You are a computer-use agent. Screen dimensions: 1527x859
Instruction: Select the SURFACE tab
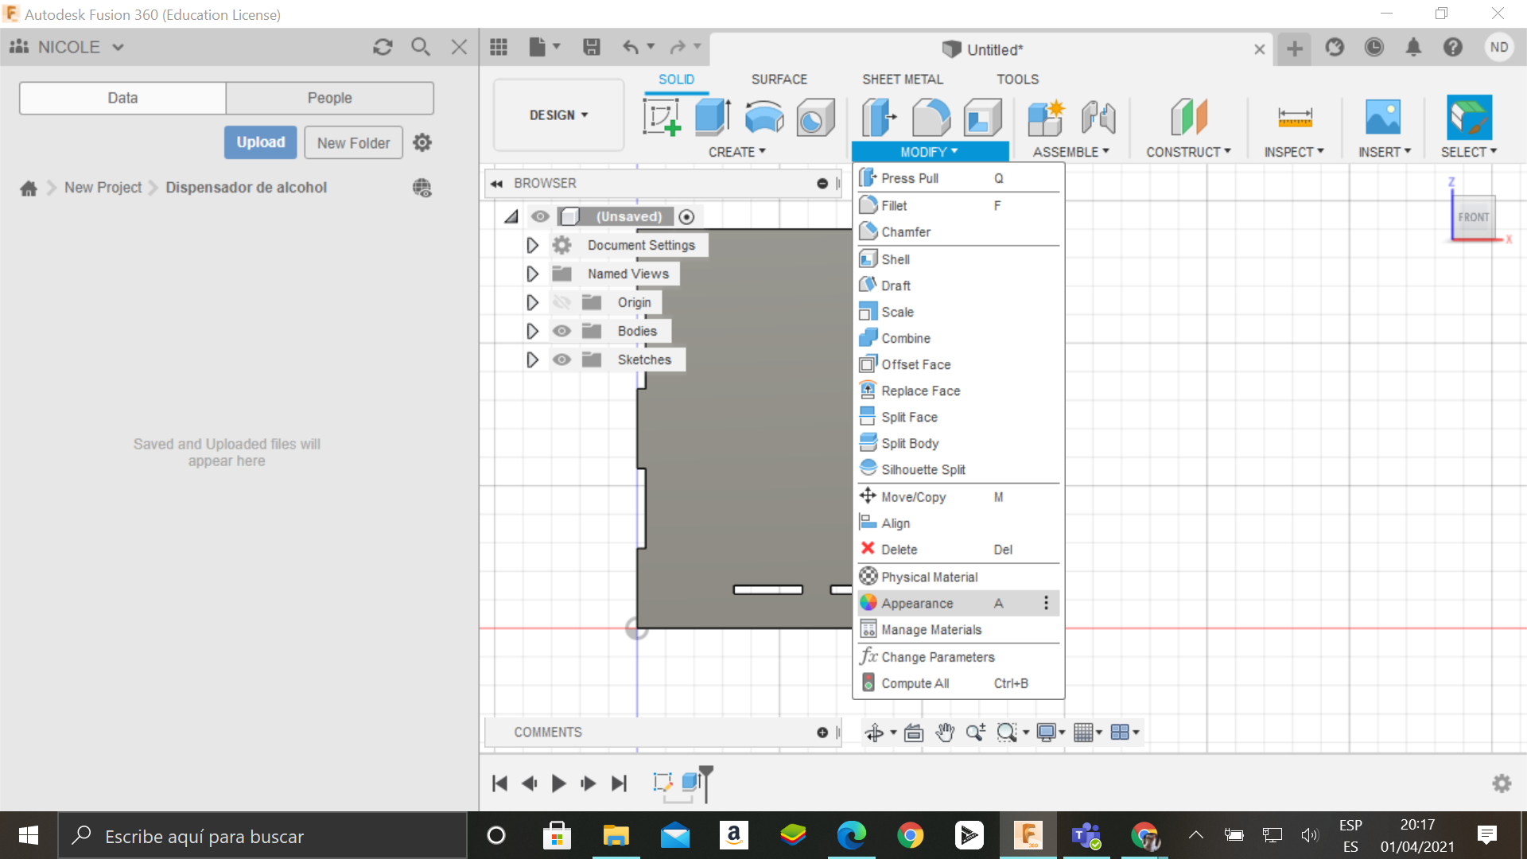pyautogui.click(x=779, y=79)
